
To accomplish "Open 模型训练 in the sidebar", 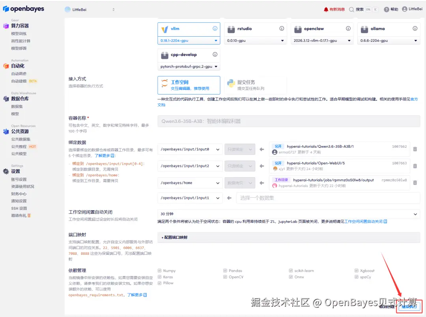I will tap(19, 33).
